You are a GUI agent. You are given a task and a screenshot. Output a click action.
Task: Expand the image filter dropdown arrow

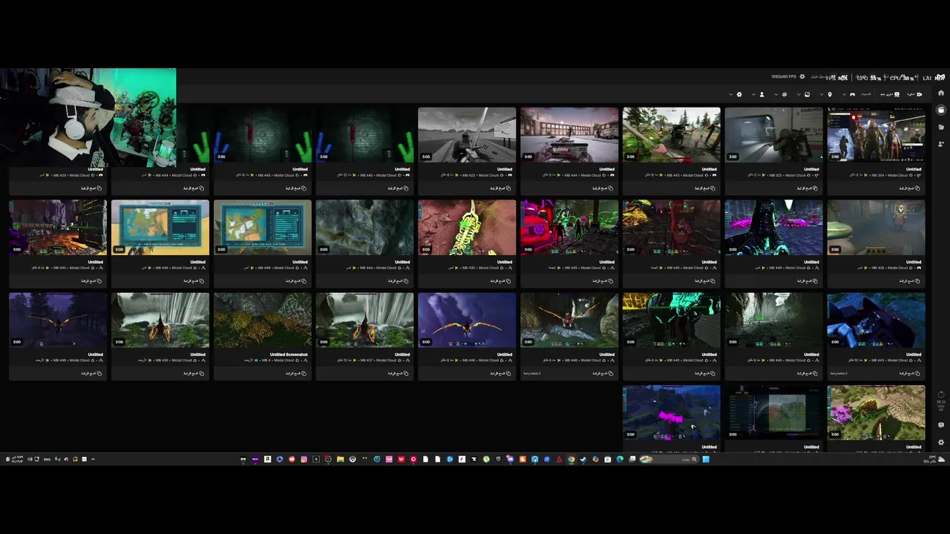point(799,94)
